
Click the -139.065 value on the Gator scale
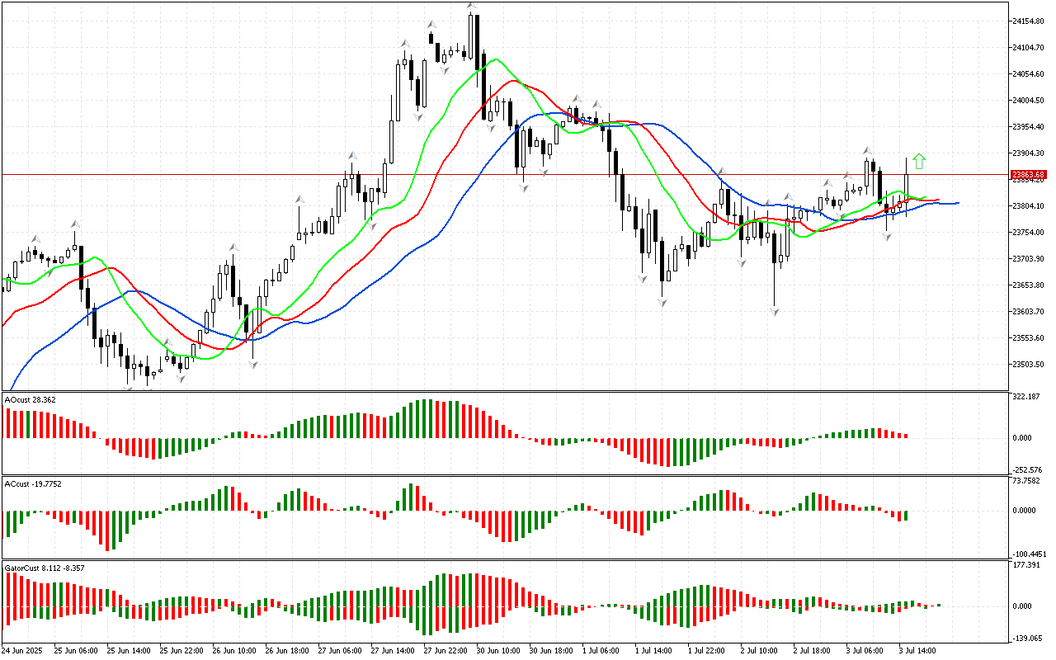1026,639
